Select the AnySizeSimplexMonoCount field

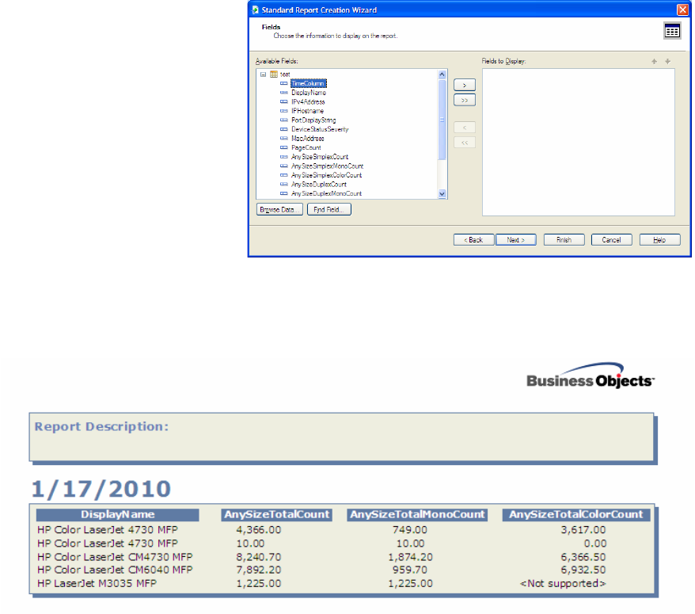(x=327, y=166)
